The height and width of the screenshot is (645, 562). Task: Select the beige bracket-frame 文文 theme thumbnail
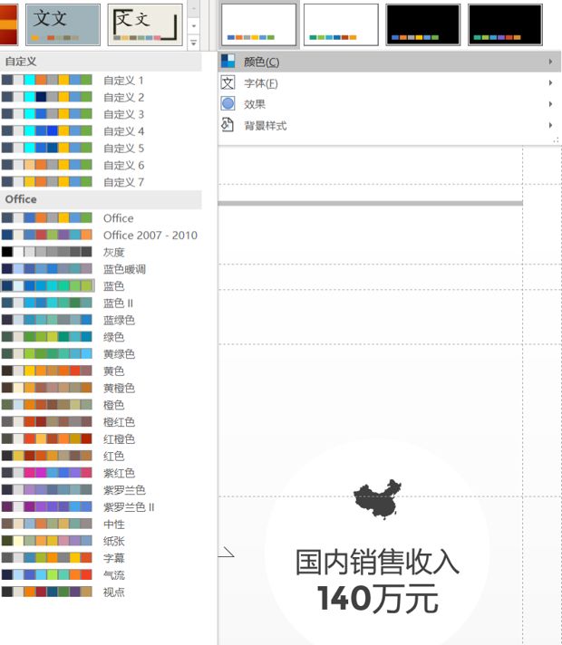click(x=145, y=24)
